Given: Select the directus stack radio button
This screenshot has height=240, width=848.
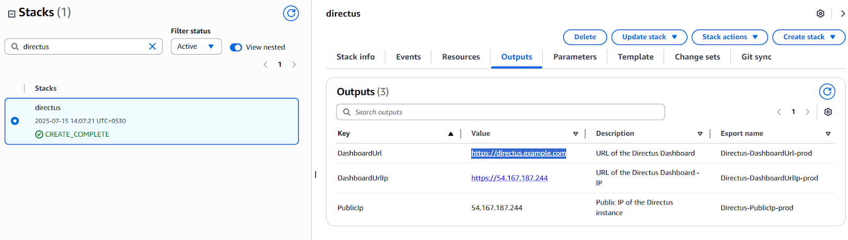Looking at the screenshot, I should (15, 121).
